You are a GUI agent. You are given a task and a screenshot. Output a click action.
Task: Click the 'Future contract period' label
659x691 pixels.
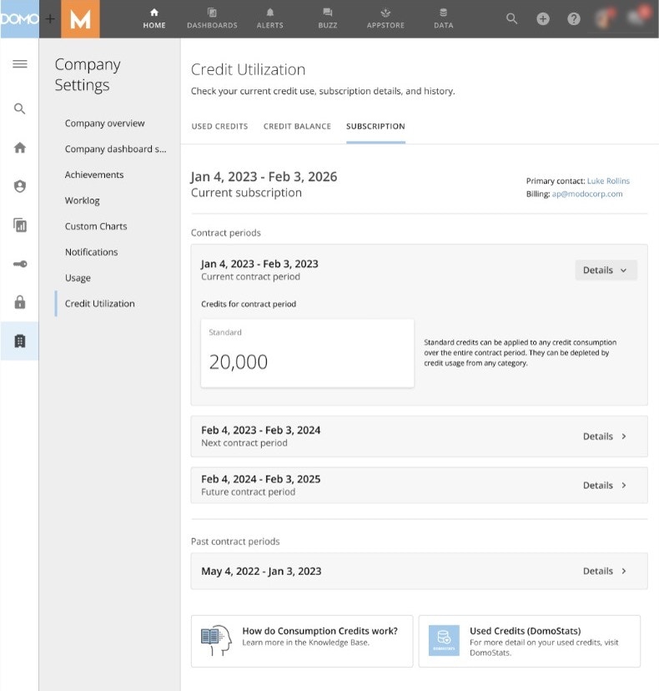point(248,492)
